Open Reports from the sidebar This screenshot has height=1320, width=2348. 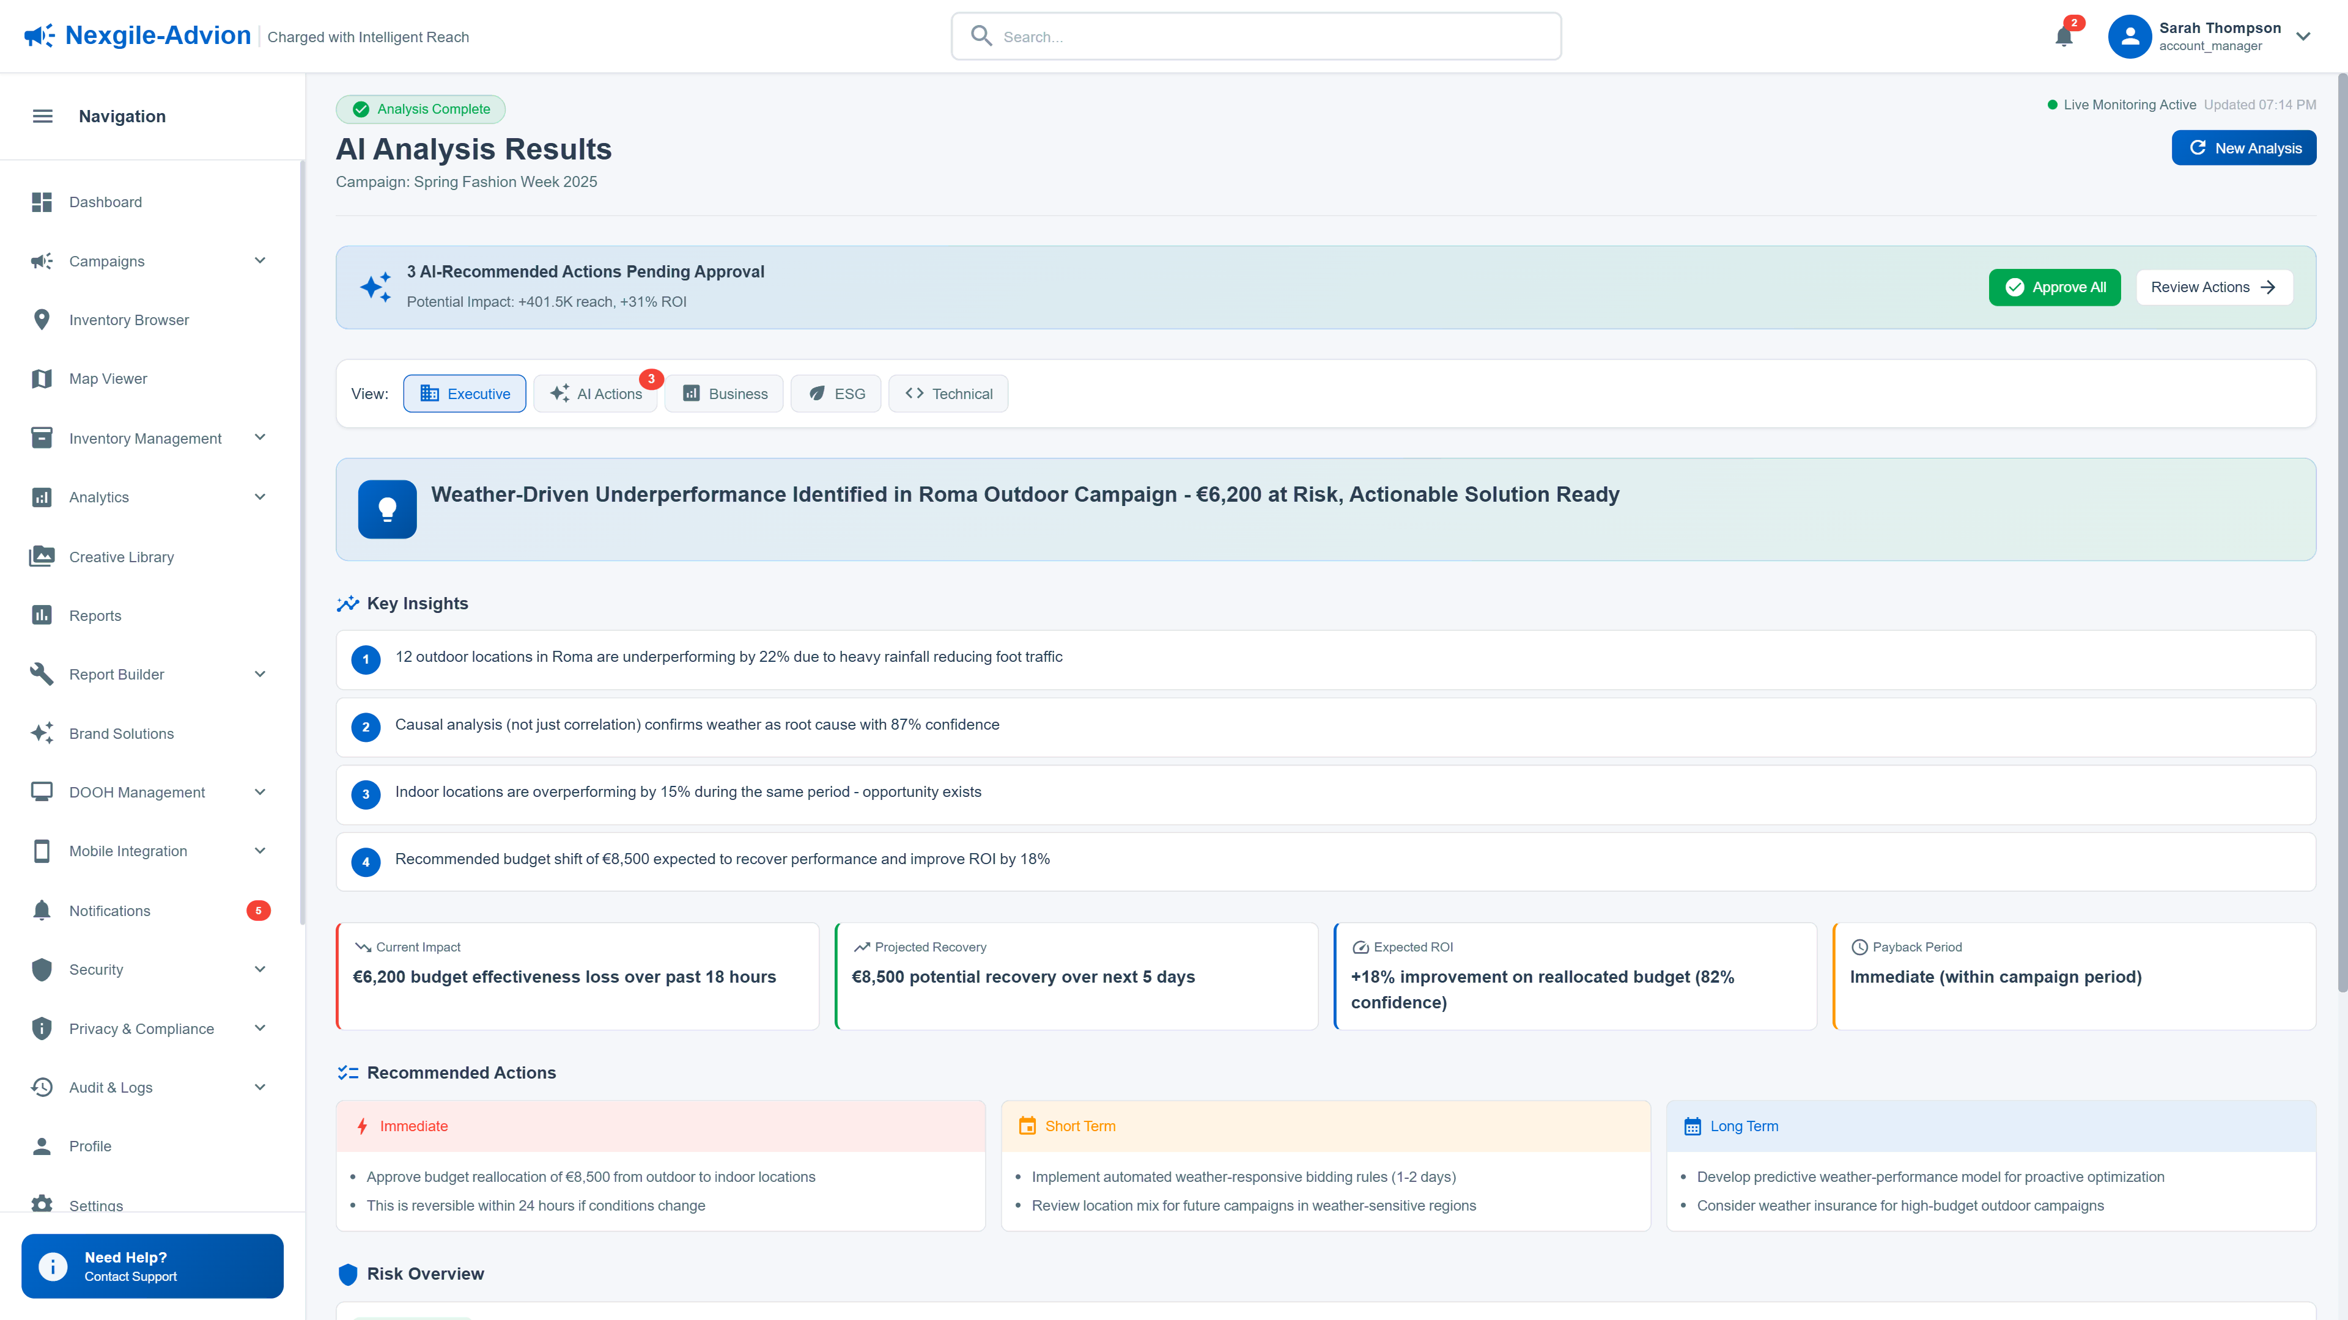pos(95,616)
